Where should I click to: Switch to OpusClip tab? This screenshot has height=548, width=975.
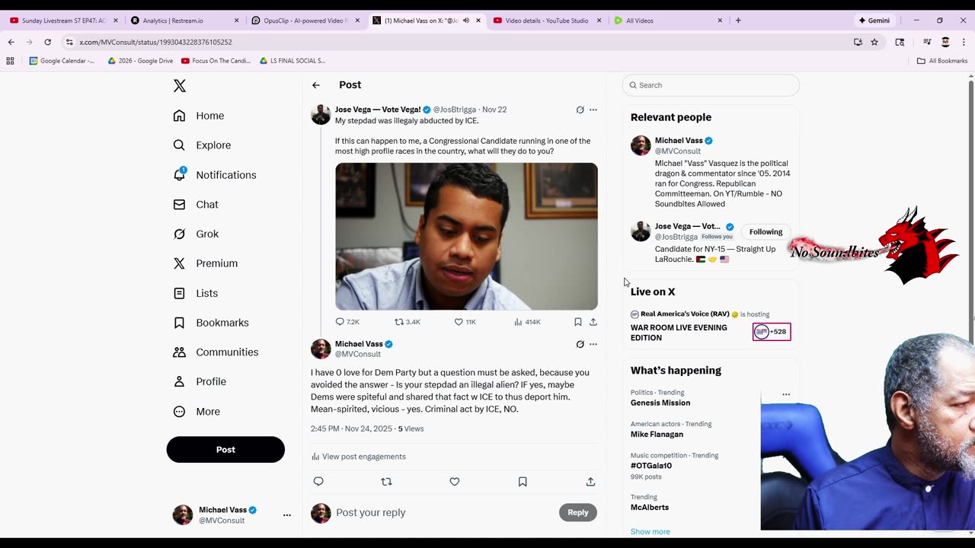pyautogui.click(x=304, y=21)
